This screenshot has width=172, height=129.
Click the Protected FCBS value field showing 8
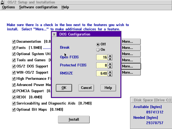pos(102,65)
